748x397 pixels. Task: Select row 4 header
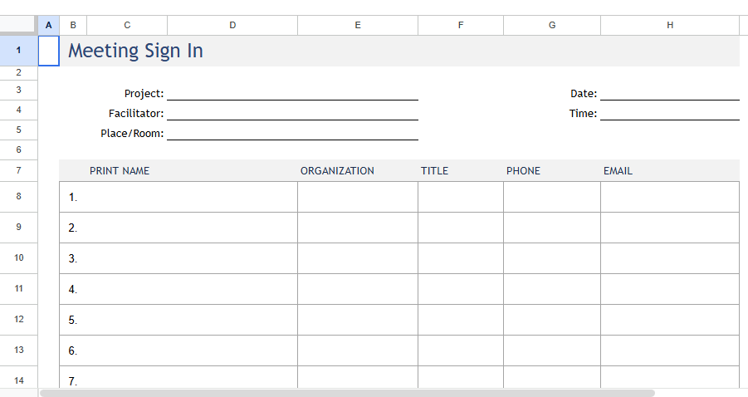pyautogui.click(x=18, y=110)
